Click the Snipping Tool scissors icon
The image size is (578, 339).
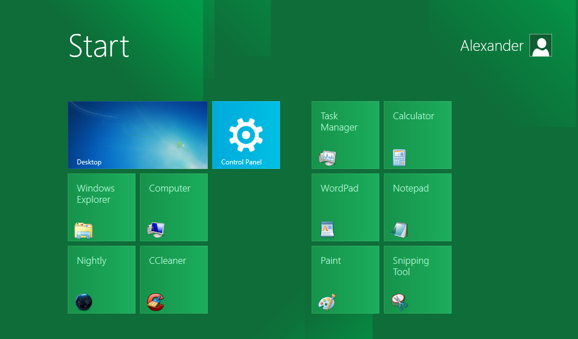tap(400, 302)
